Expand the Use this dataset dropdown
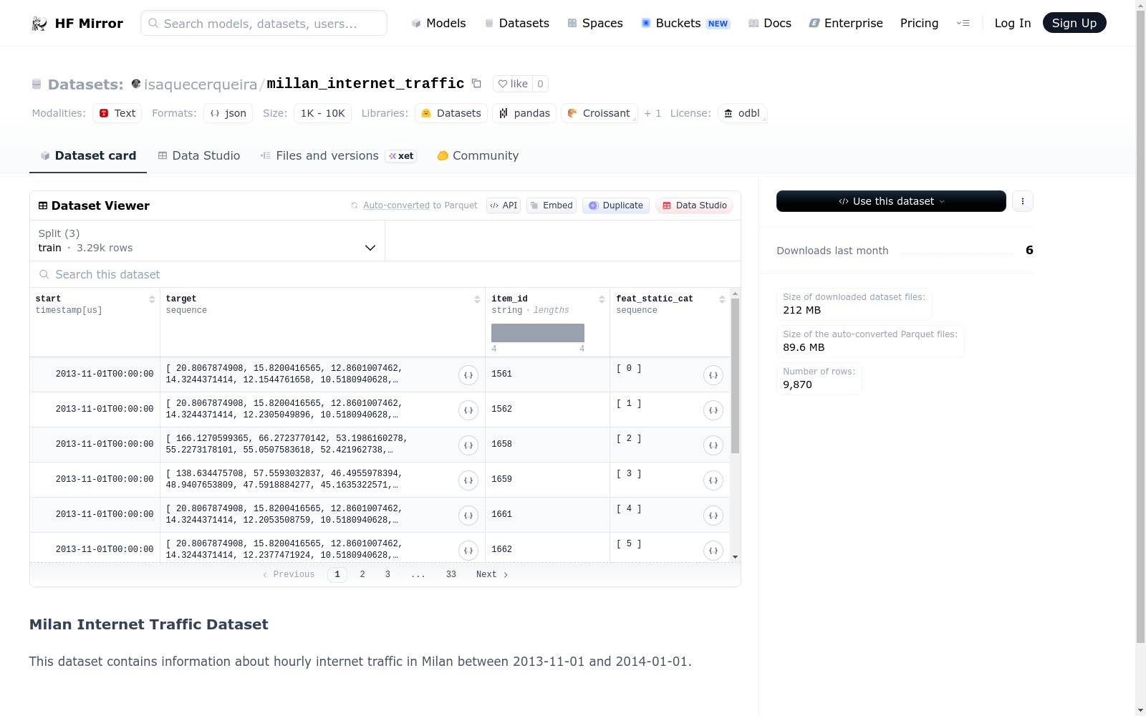Viewport: 1146px width, 716px height. pyautogui.click(x=891, y=201)
